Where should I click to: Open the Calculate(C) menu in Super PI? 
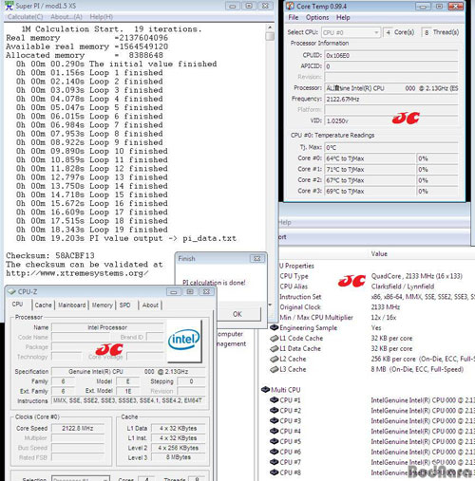[x=26, y=17]
